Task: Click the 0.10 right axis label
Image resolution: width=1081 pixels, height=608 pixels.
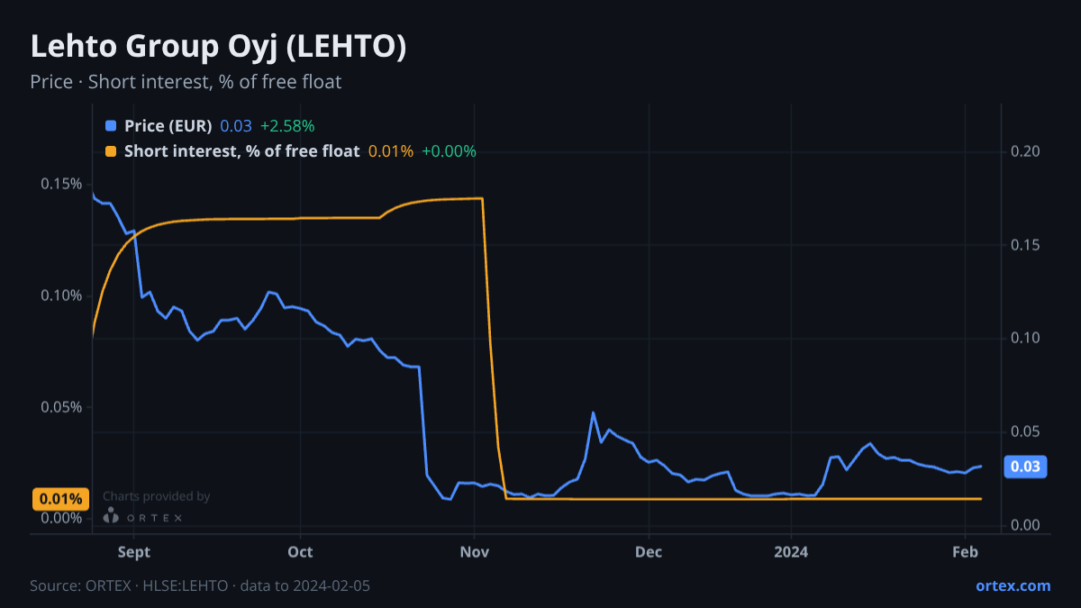Action: [1026, 339]
